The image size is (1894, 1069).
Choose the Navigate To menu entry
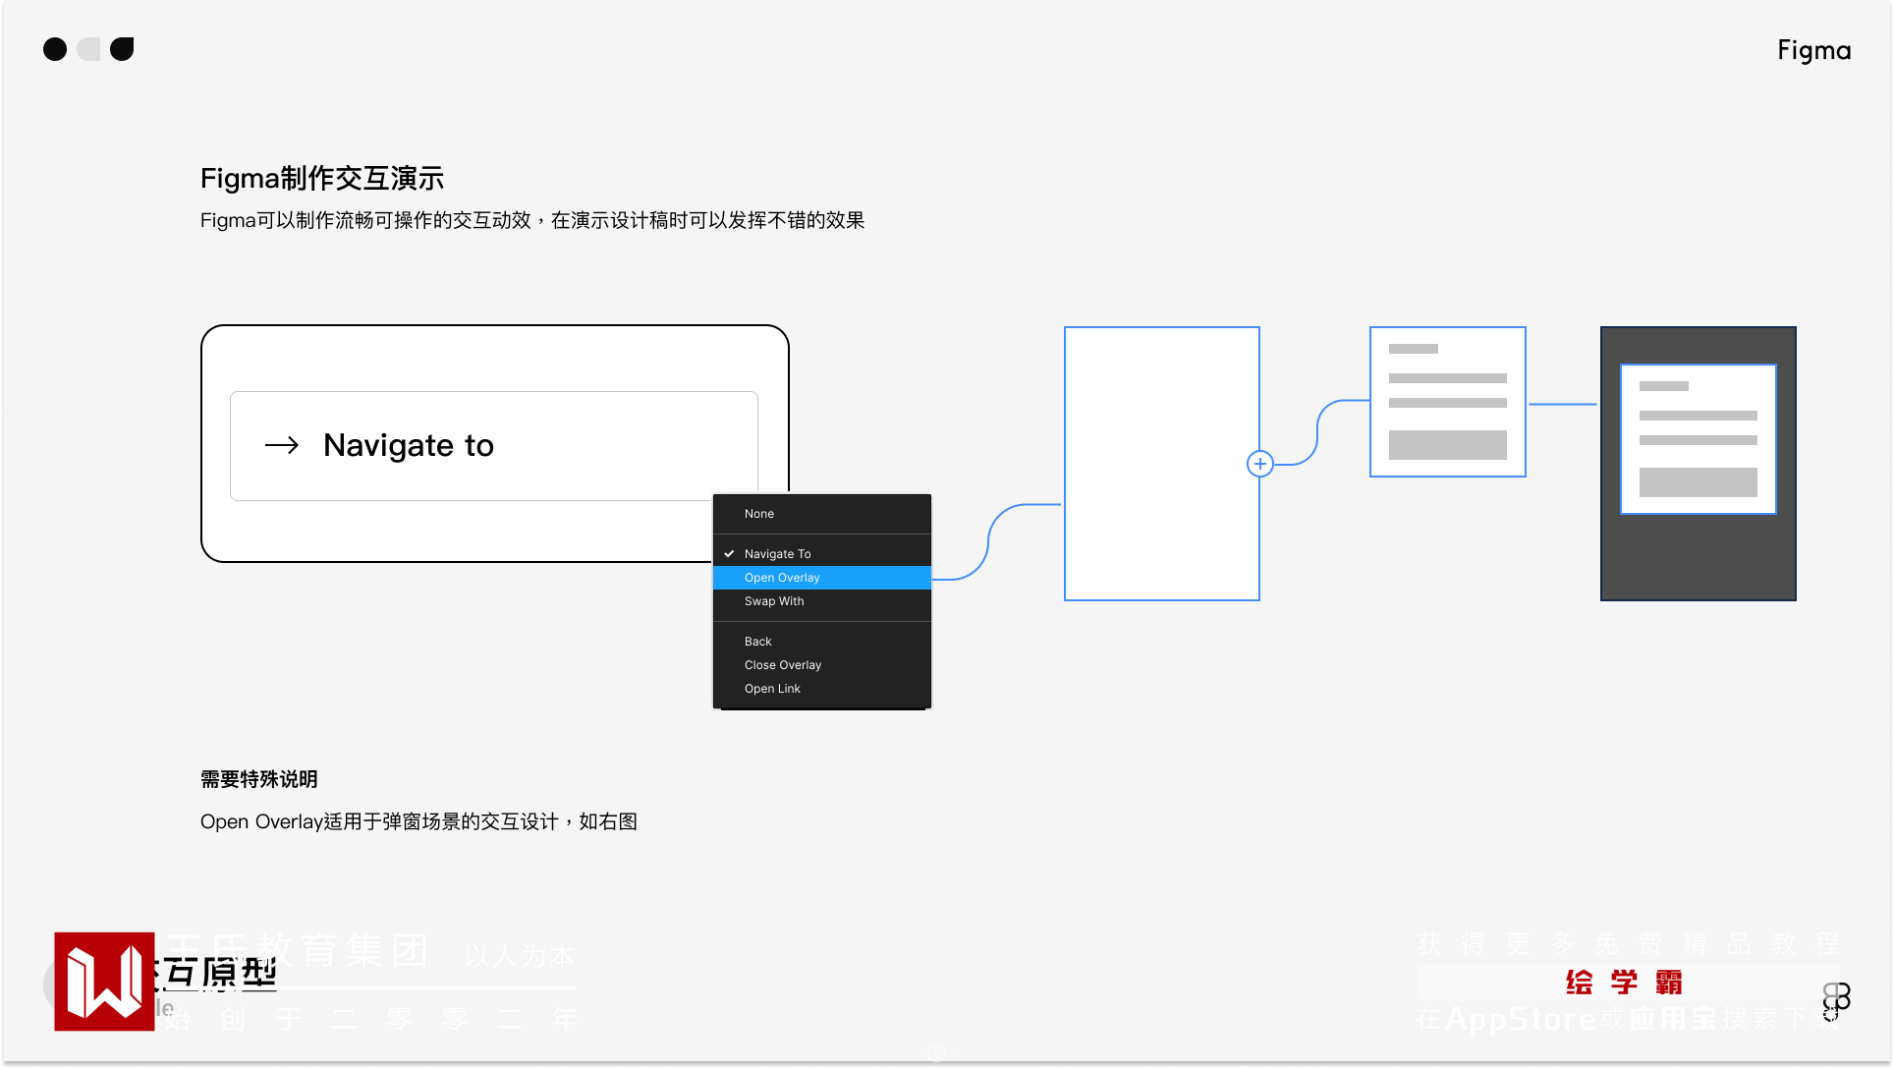pos(778,554)
